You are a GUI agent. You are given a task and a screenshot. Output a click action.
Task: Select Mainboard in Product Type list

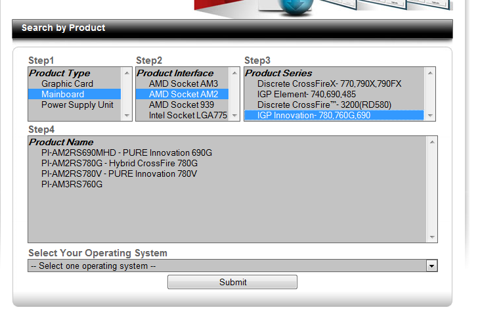(x=75, y=94)
